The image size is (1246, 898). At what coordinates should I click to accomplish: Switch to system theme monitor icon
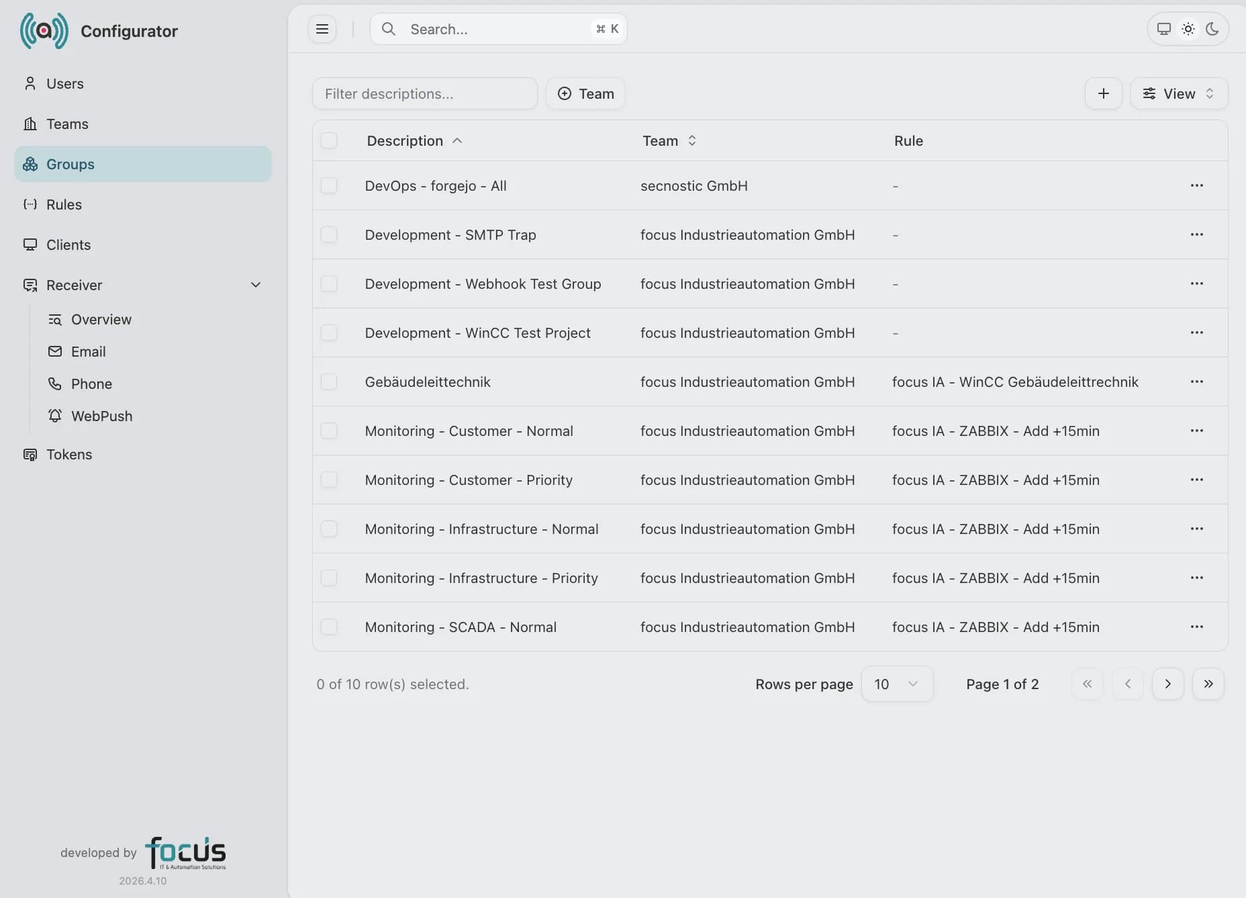click(x=1164, y=29)
